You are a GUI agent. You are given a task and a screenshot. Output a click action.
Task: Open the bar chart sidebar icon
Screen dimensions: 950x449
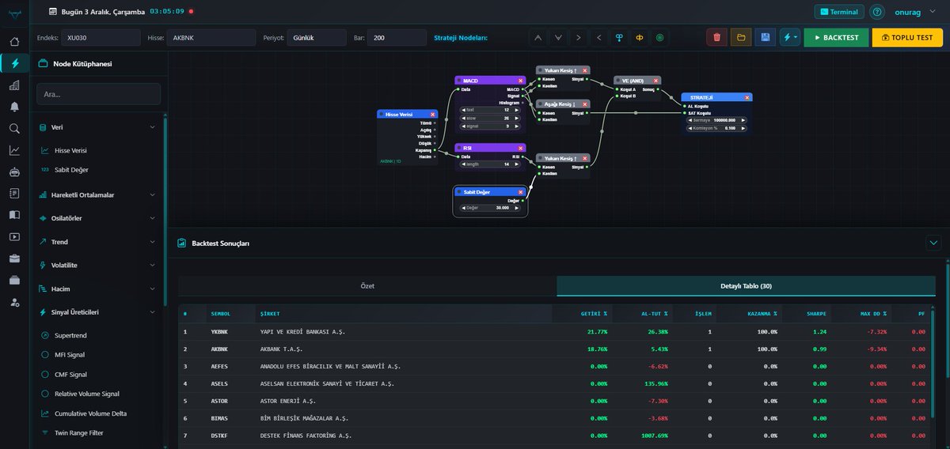14,85
